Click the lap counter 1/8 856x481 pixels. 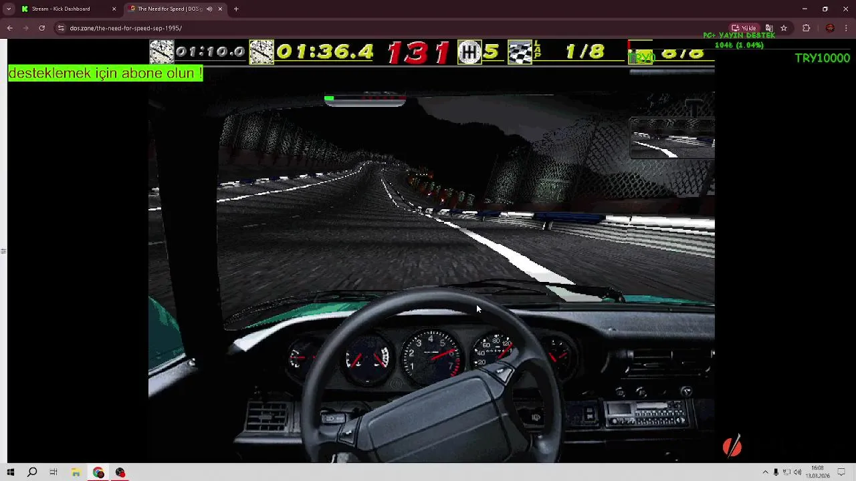coord(584,51)
